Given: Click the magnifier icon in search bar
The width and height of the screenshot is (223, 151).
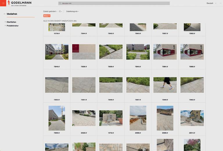Looking at the screenshot, I should 60,3.
